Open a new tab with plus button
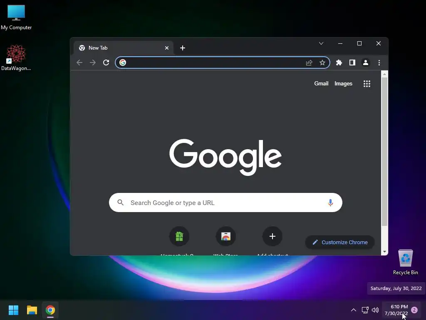Viewport: 426px width, 320px height. coord(183,48)
